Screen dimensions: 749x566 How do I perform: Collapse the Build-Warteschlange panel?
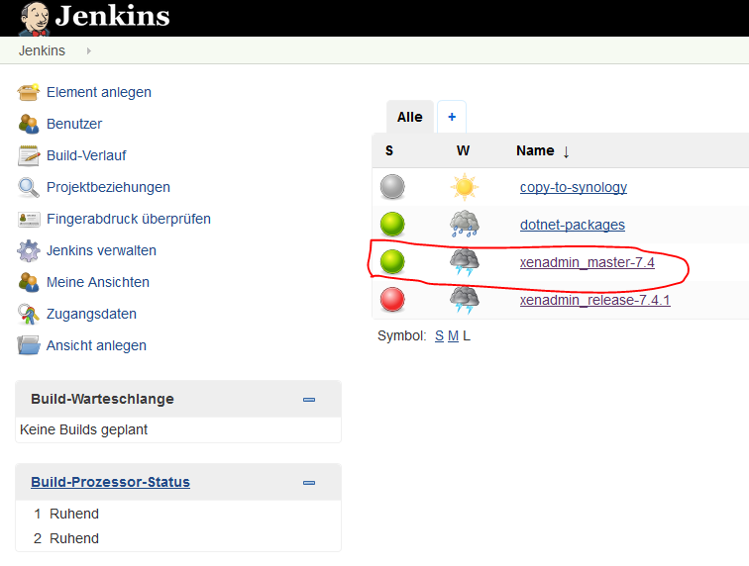pos(309,400)
